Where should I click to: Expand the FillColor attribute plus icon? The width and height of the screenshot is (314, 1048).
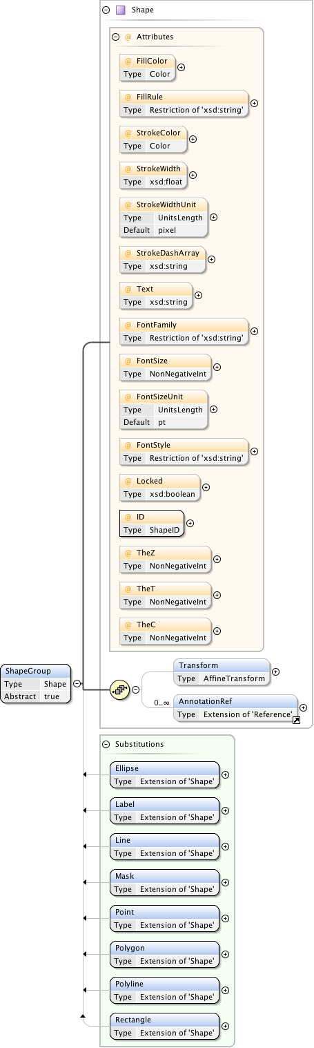click(x=181, y=68)
